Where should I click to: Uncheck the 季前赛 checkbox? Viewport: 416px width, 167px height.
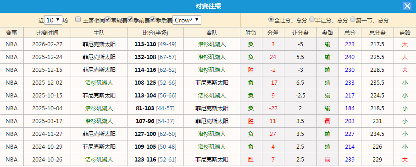coord(130,19)
